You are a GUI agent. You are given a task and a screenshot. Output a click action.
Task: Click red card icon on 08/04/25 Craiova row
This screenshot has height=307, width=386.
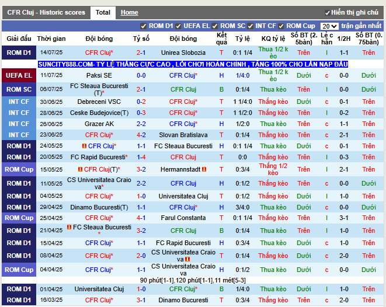pyautogui.click(x=187, y=259)
